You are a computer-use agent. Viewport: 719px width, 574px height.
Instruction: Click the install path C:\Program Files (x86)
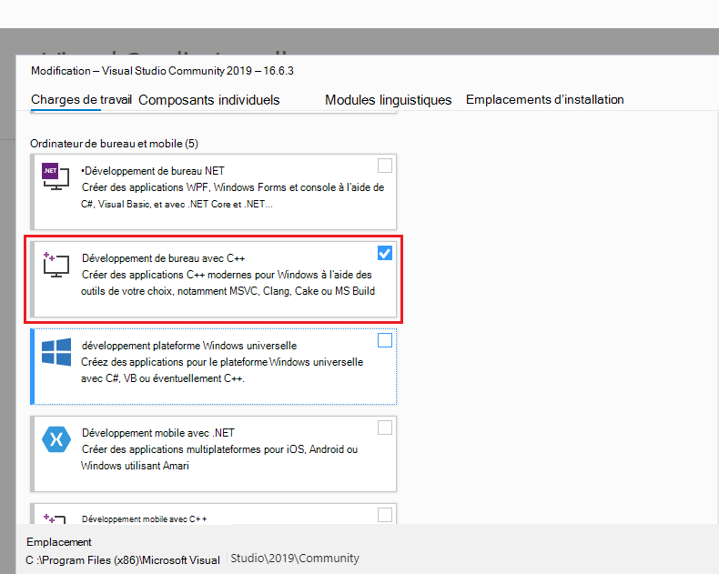(x=193, y=559)
